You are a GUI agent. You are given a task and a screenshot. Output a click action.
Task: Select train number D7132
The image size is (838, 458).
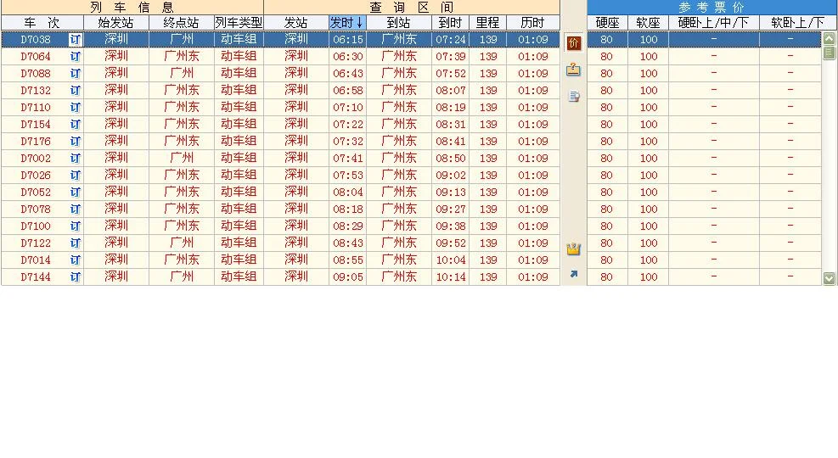tap(36, 91)
